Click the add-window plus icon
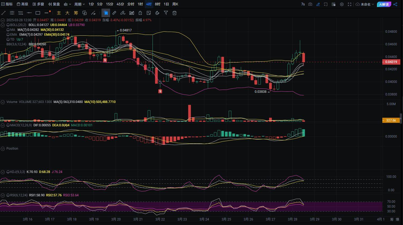 [326, 4]
